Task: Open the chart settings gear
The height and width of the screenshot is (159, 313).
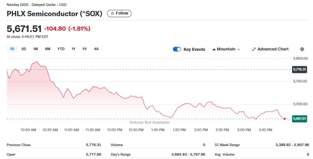Action: [302, 49]
